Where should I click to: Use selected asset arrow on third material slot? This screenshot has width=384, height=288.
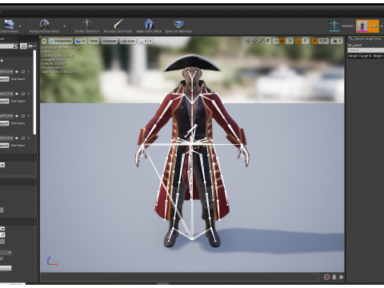(17, 116)
